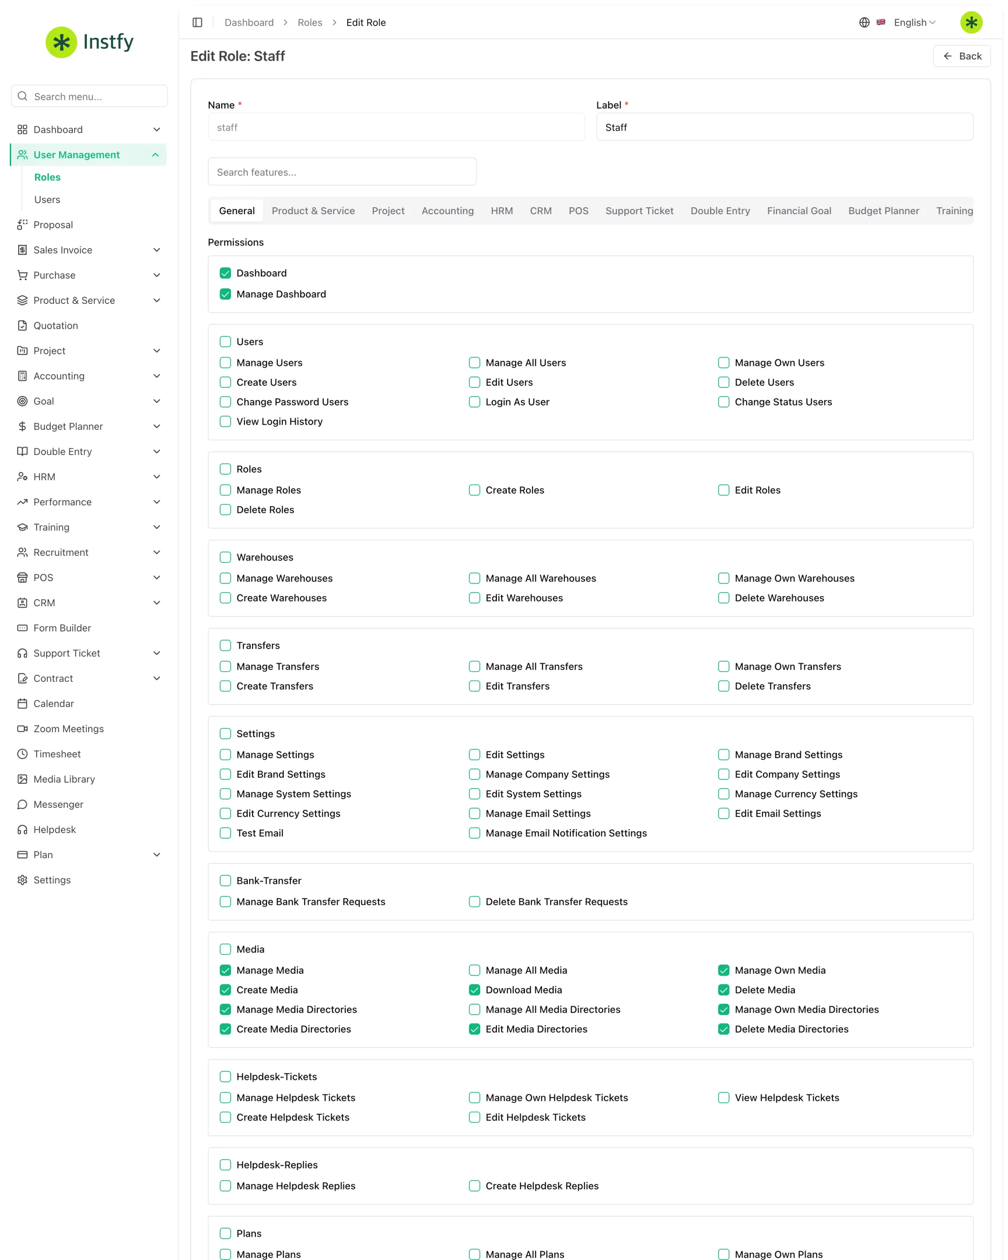Uncheck the Manage Dashboard checkbox
The height and width of the screenshot is (1260, 1008).
(225, 294)
